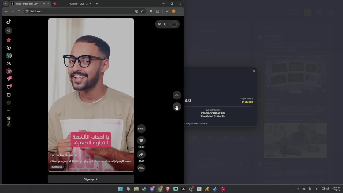343x193 pixels.
Task: Open the Translate page icon
Action: (136, 11)
